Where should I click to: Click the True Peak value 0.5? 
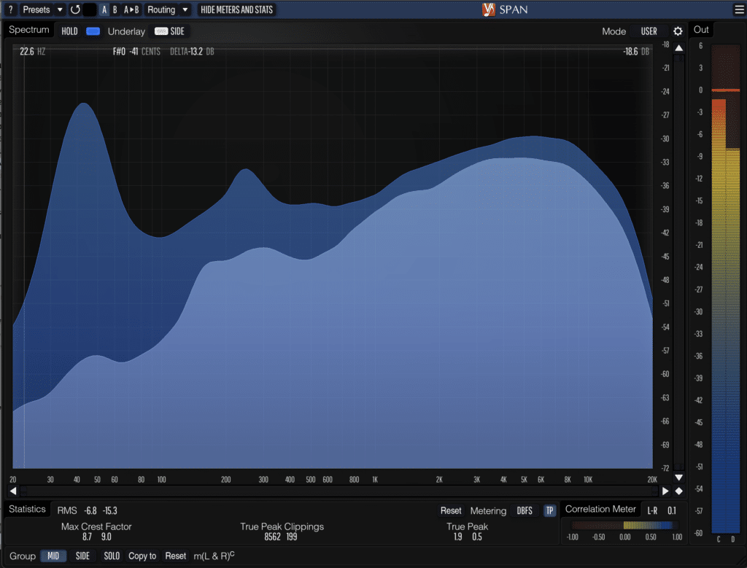477,537
